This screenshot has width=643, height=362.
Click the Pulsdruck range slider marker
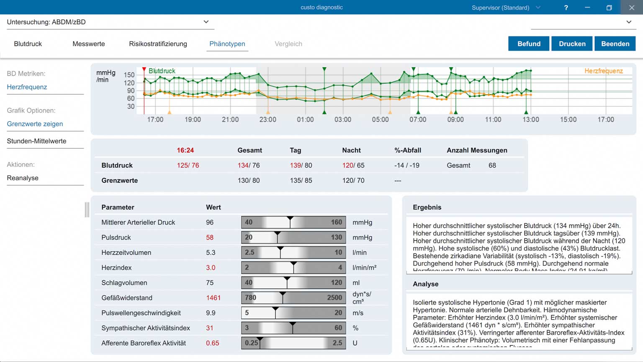[277, 233]
